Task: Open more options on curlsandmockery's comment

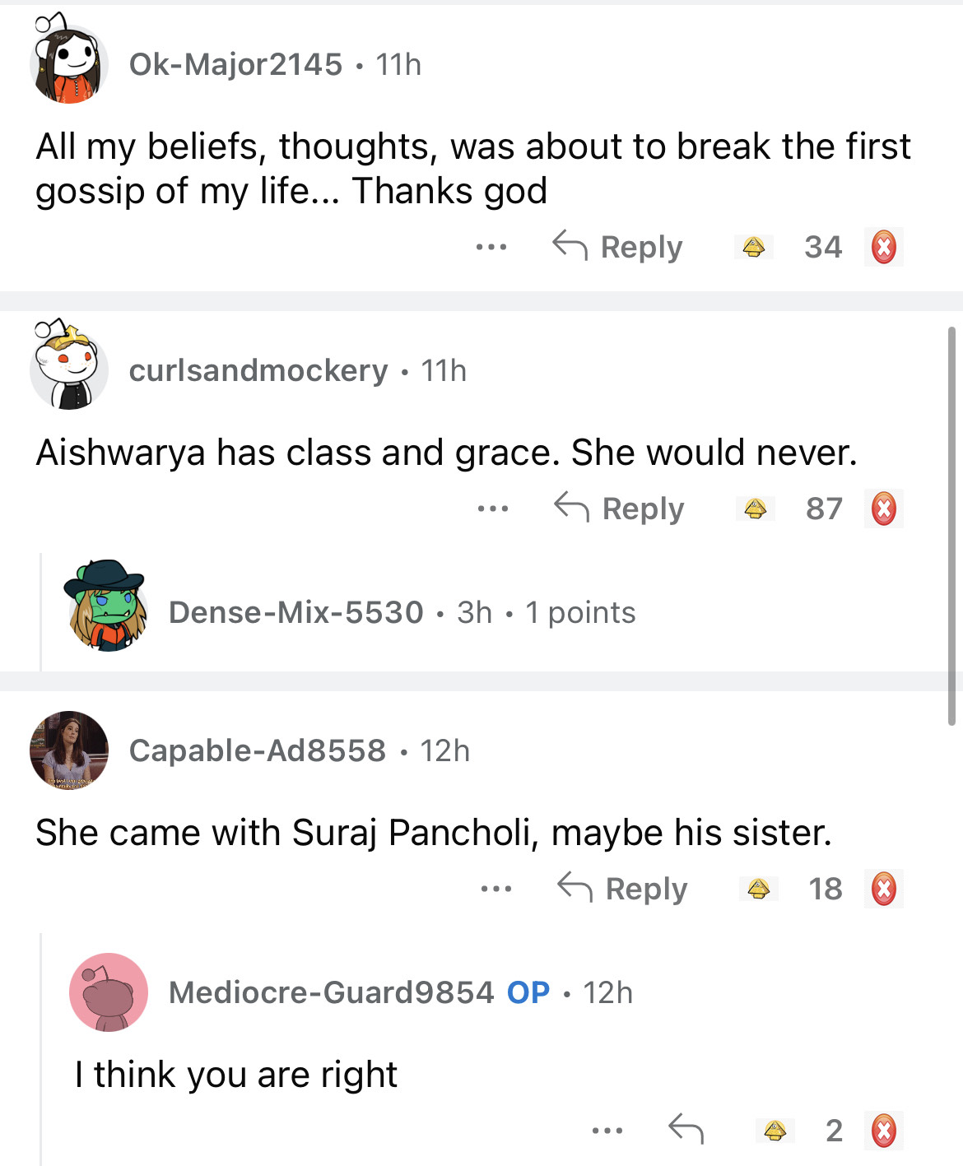Action: 493,509
